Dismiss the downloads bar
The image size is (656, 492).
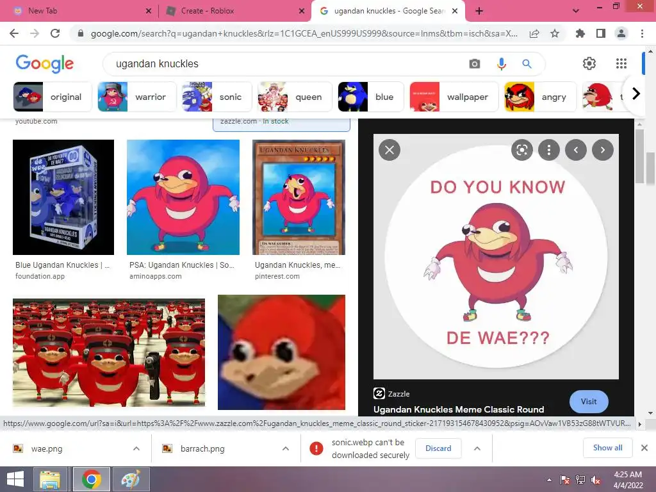pyautogui.click(x=644, y=448)
